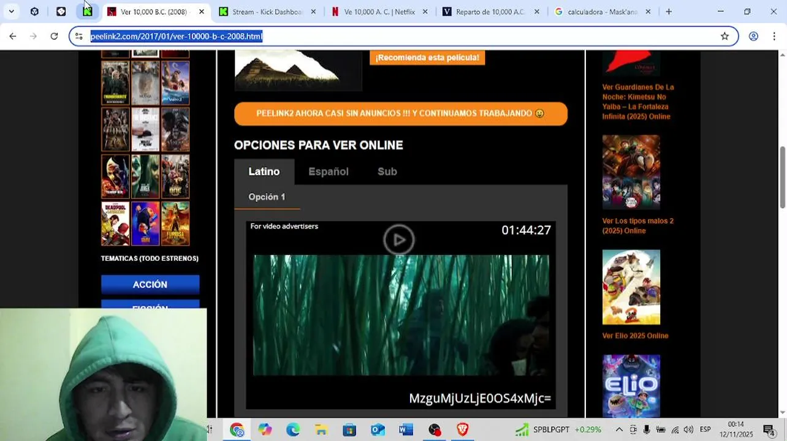Open Word from the taskbar

[x=406, y=429]
